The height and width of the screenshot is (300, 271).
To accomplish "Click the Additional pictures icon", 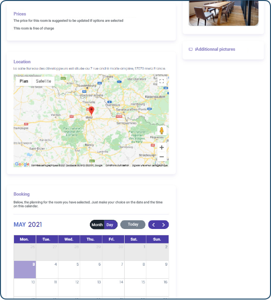I will [191, 49].
